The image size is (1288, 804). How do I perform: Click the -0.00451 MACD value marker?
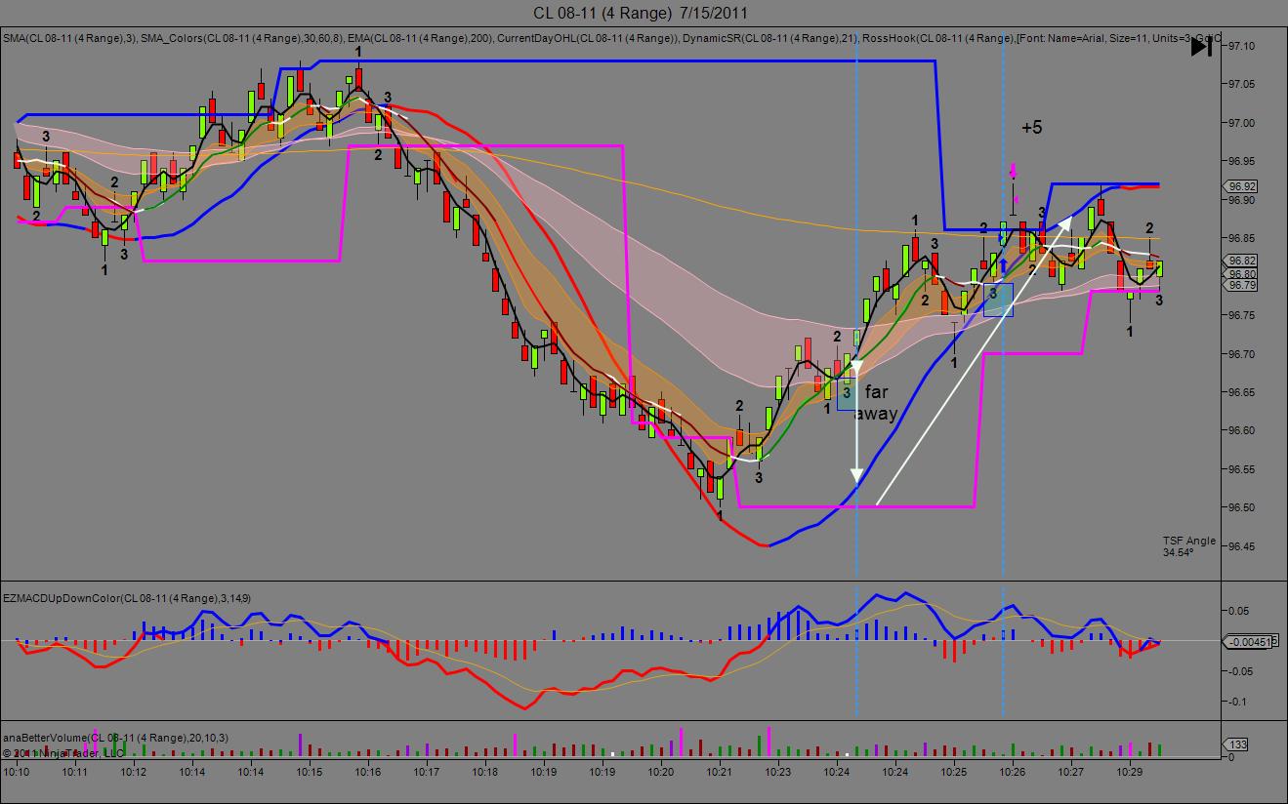[x=1249, y=641]
